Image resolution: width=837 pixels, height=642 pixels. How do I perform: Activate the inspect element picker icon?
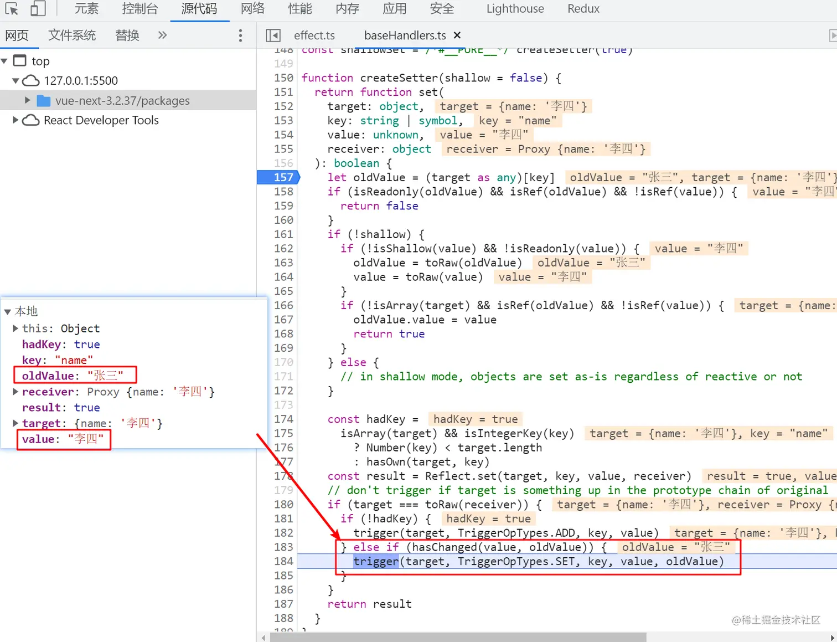(12, 9)
